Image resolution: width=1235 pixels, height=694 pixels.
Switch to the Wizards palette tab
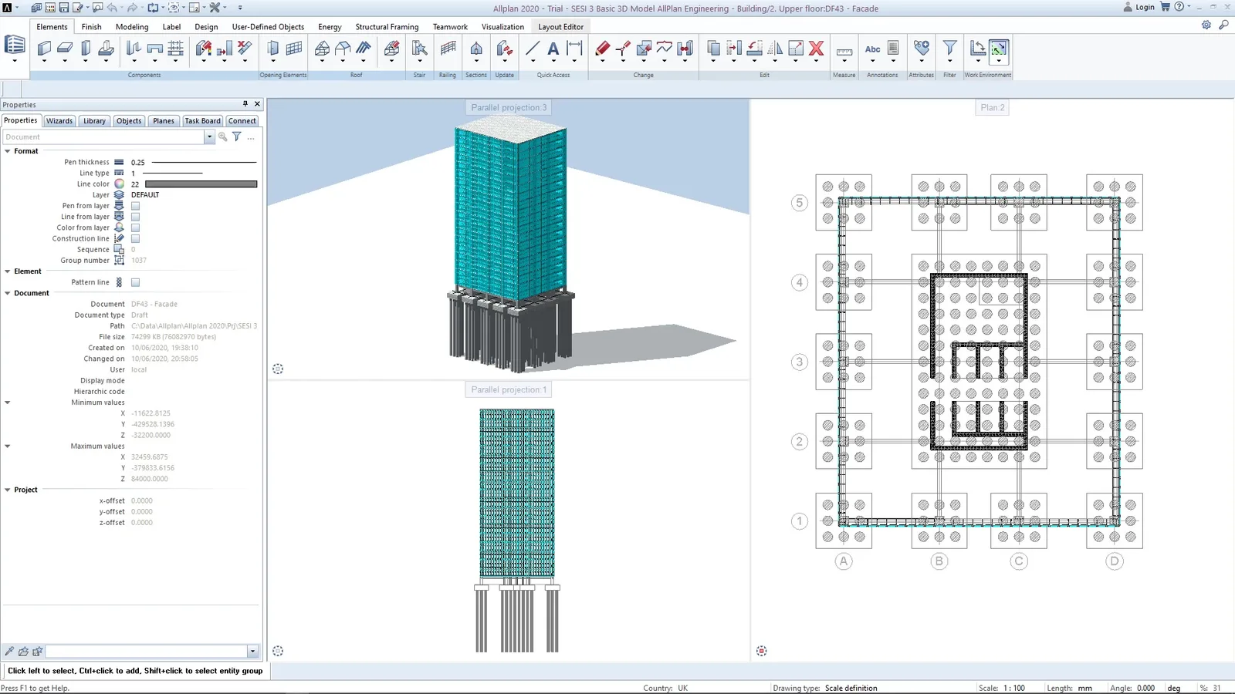click(59, 121)
